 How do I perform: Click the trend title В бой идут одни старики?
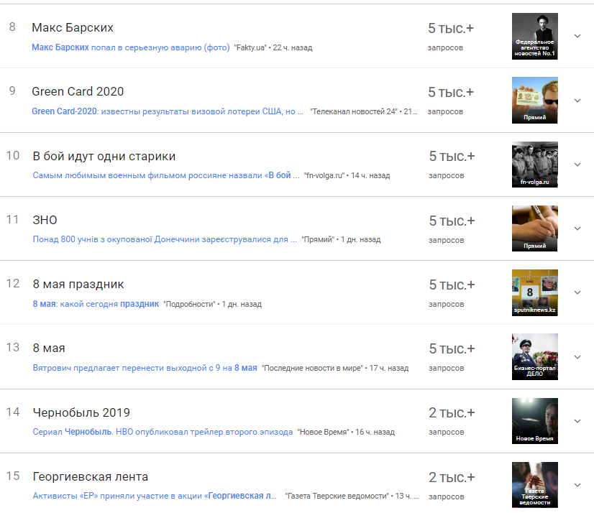[104, 156]
